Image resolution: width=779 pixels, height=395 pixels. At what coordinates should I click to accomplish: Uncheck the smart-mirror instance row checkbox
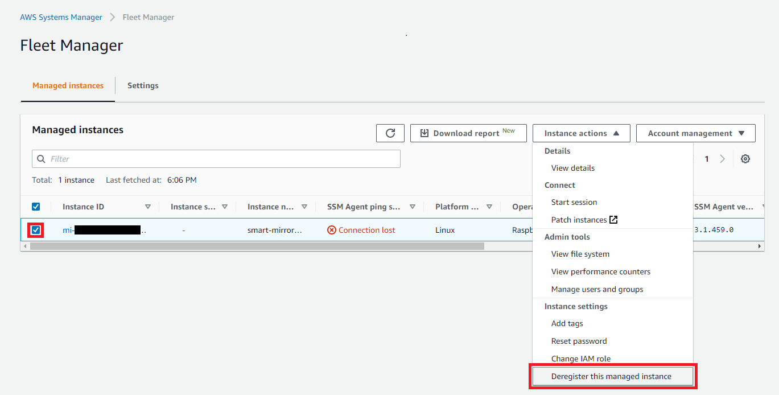[36, 230]
